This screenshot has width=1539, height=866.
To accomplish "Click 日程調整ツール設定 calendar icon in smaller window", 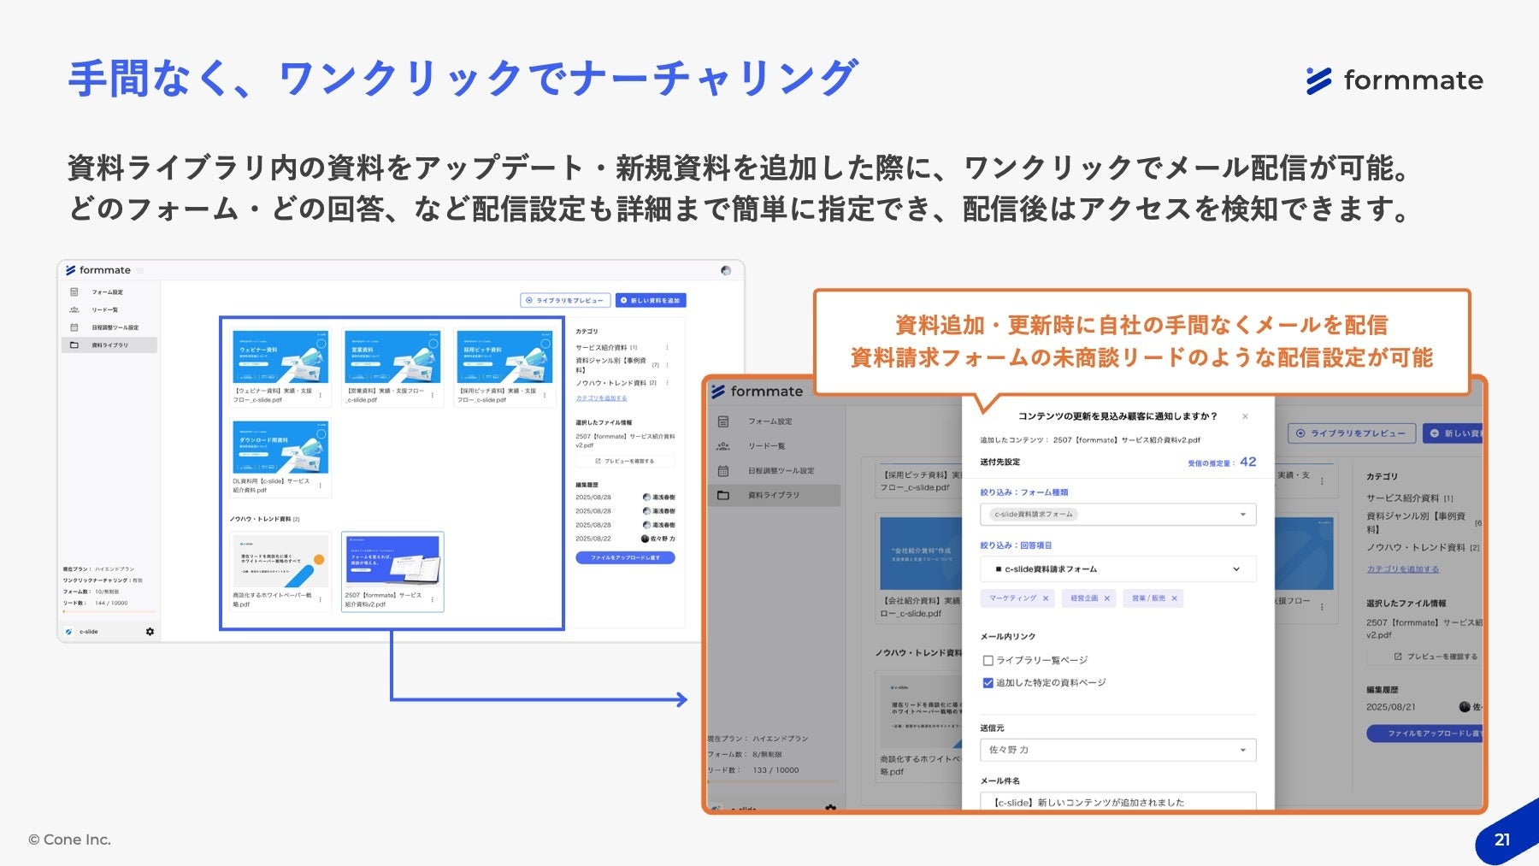I will click(74, 327).
